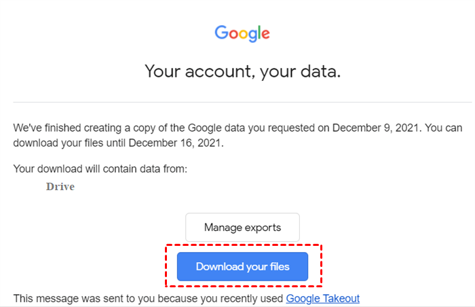Click the horizontal divider under the heading
Viewport: 475px width, 307px height.
(242, 103)
